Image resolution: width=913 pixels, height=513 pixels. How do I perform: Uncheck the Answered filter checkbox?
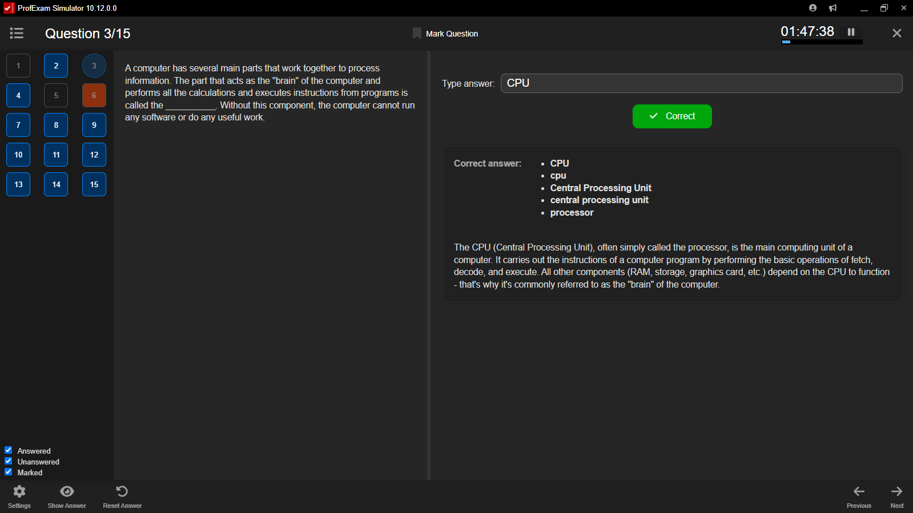point(9,450)
